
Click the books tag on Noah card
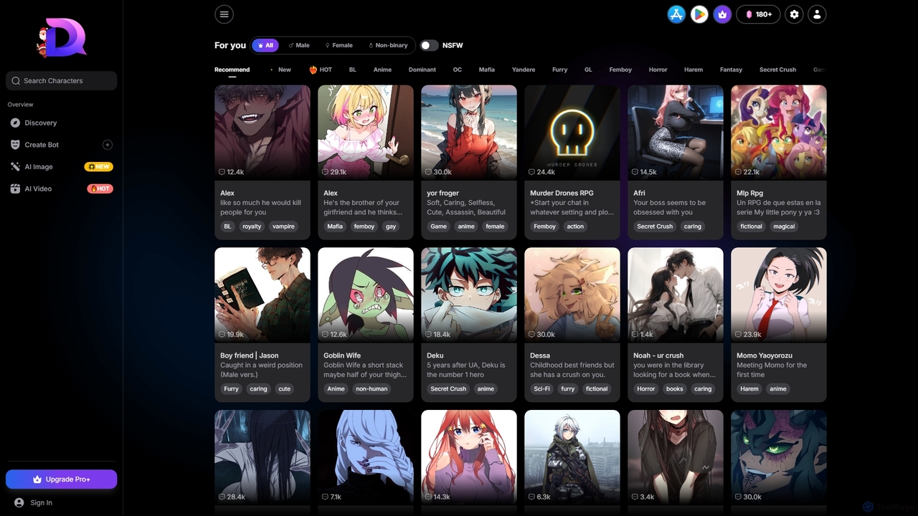point(675,389)
